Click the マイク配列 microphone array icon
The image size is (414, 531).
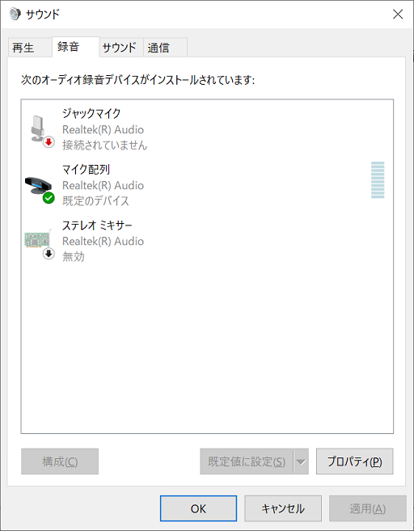(39, 186)
